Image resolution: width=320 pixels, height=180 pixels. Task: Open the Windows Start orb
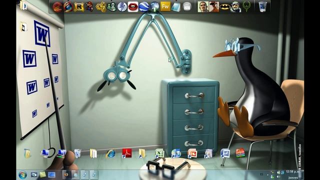click(x=22, y=175)
